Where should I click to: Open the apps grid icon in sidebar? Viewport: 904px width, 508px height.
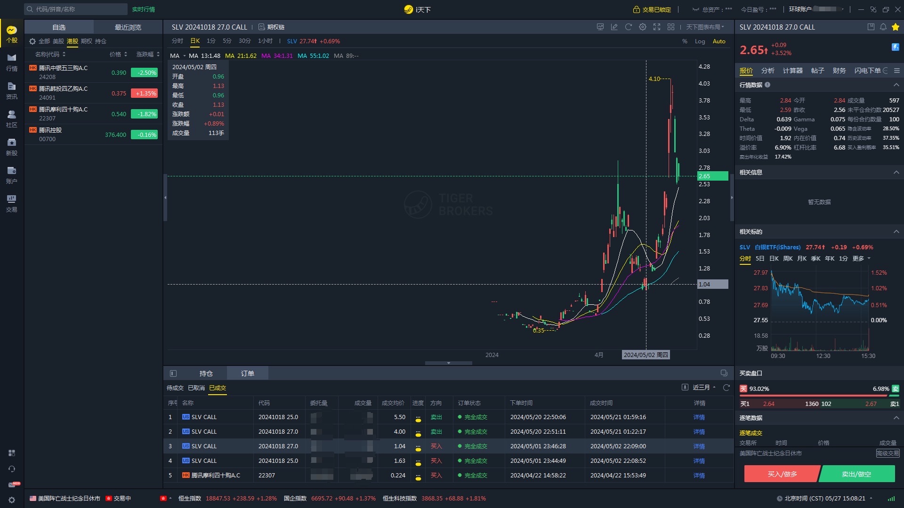pyautogui.click(x=12, y=453)
